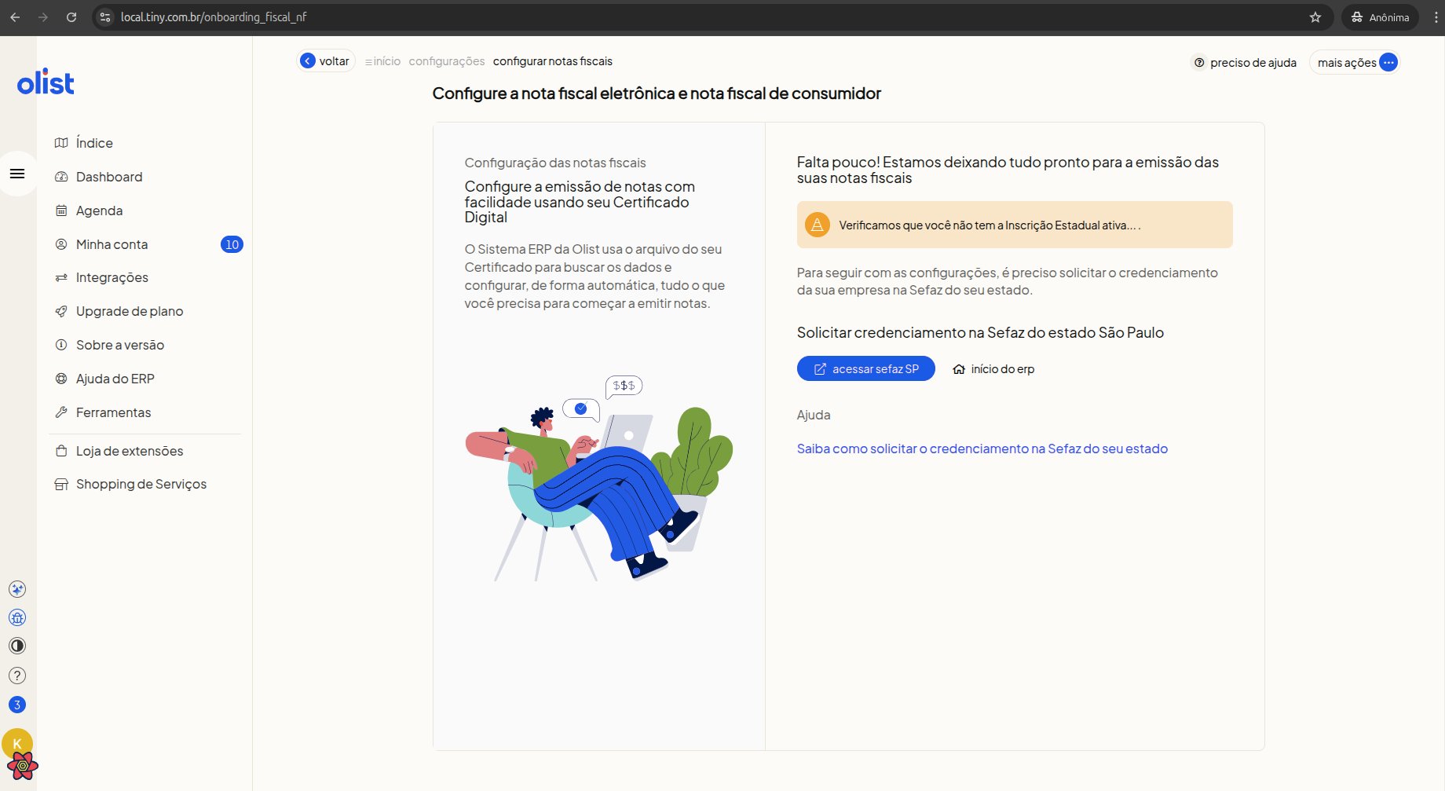Select Ajuda do ERP menu item
1445x791 pixels.
pos(115,379)
